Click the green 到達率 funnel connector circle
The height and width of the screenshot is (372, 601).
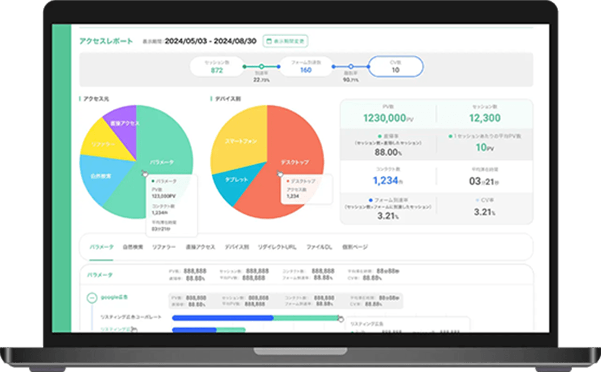[x=261, y=67]
